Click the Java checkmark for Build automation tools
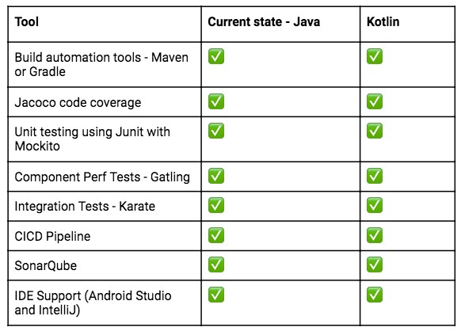 click(x=216, y=56)
